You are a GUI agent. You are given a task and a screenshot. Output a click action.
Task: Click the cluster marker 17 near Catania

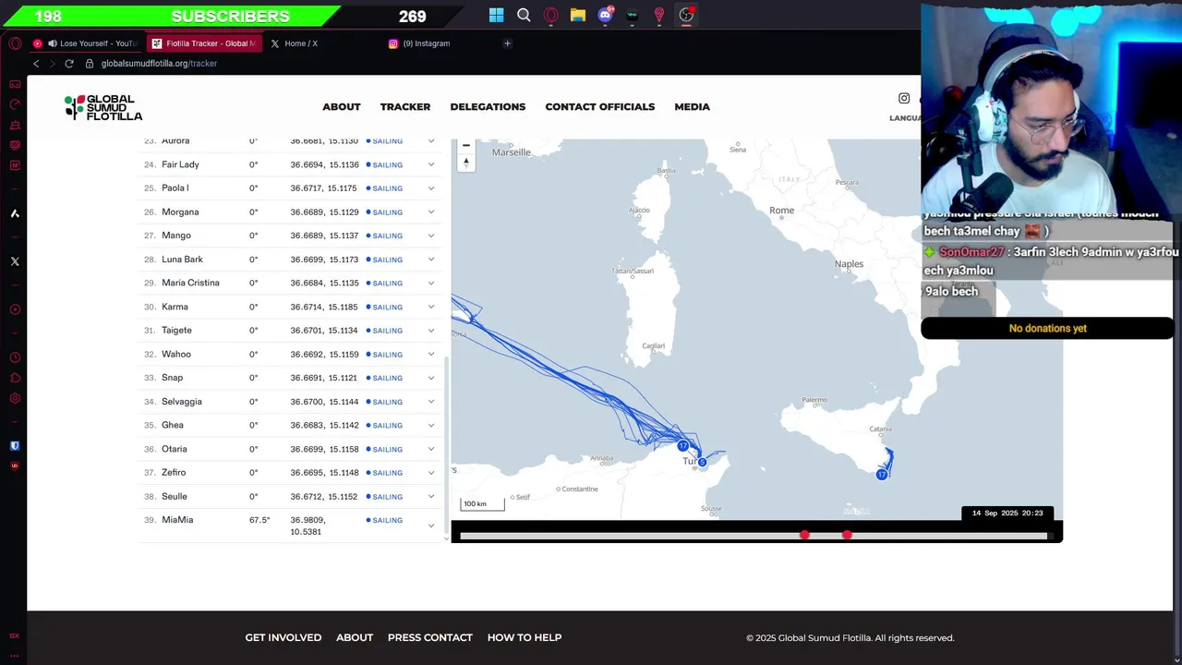882,474
